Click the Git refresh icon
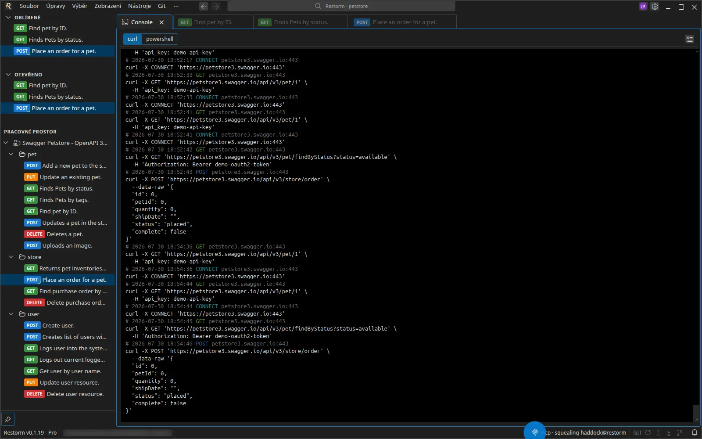 (648, 432)
